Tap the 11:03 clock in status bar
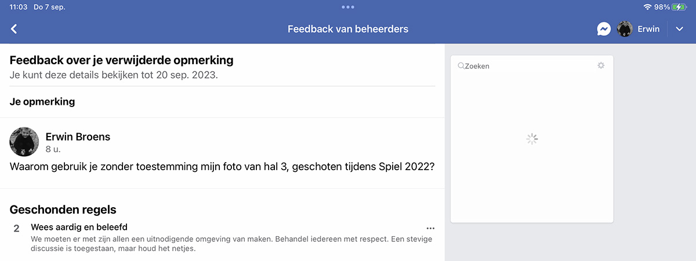 coord(19,7)
